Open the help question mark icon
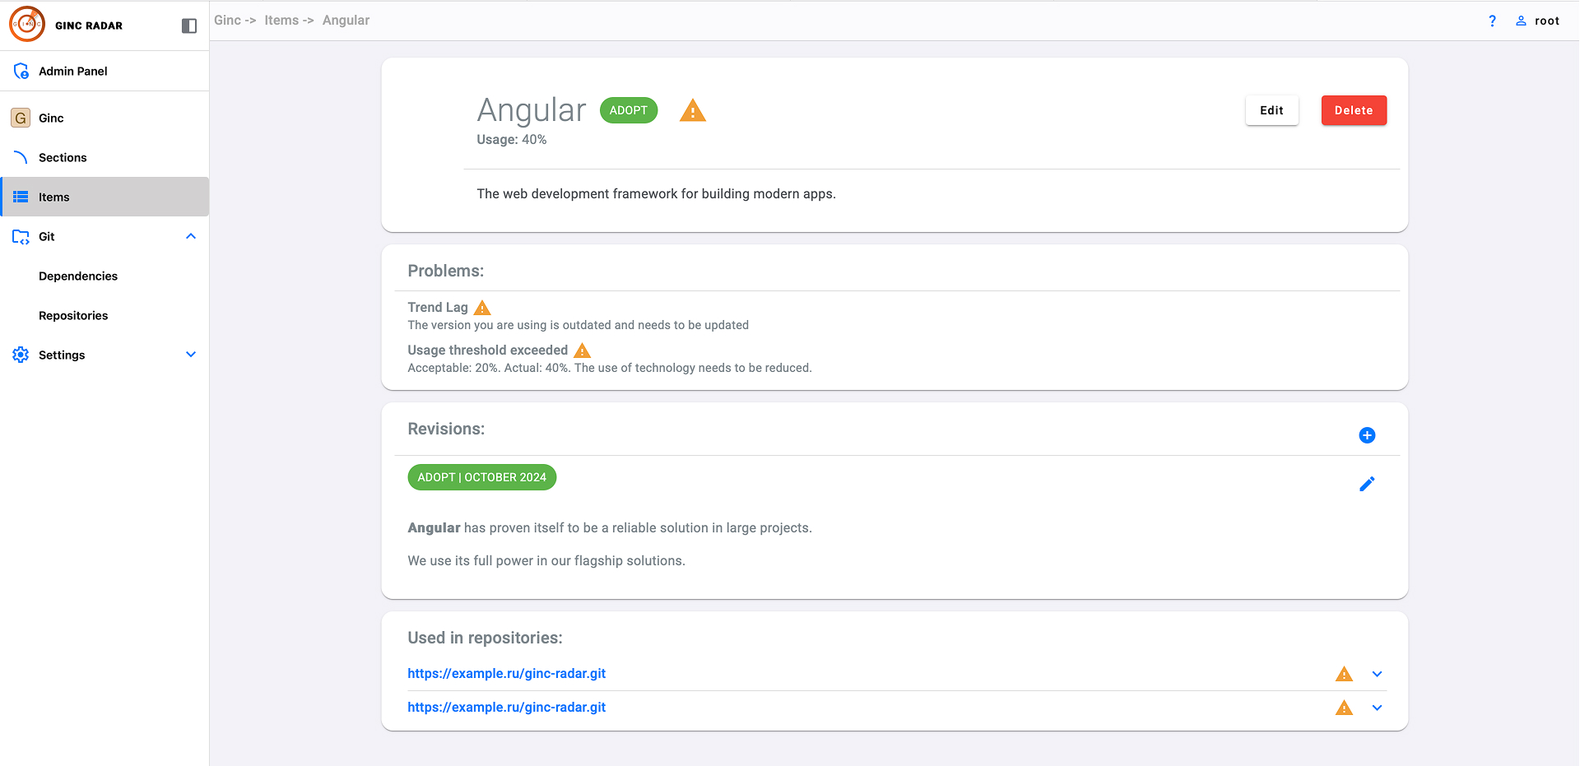 point(1492,21)
